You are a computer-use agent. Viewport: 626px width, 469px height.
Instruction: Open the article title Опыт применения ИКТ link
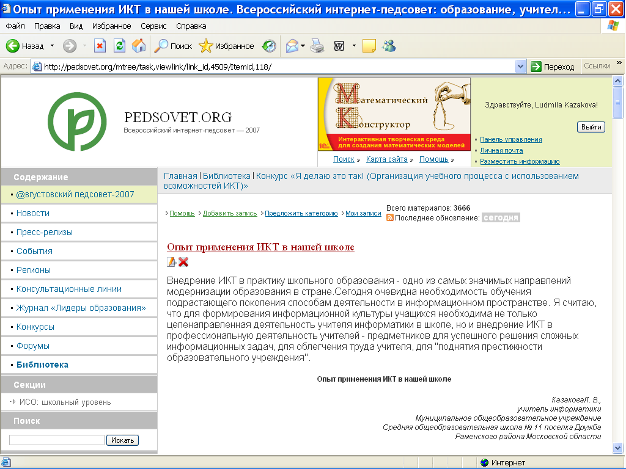coord(260,247)
